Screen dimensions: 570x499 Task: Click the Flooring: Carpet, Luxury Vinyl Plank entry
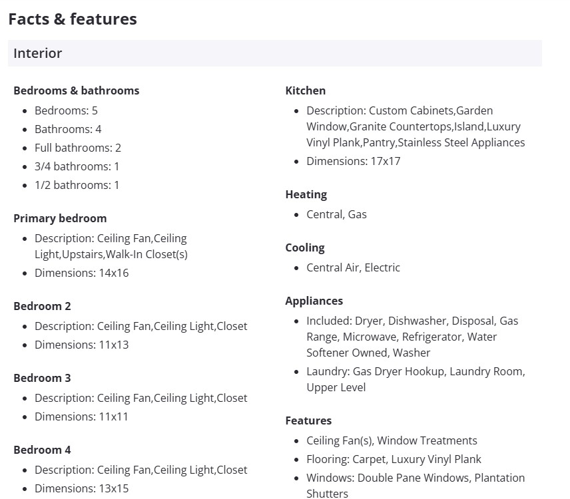(394, 459)
